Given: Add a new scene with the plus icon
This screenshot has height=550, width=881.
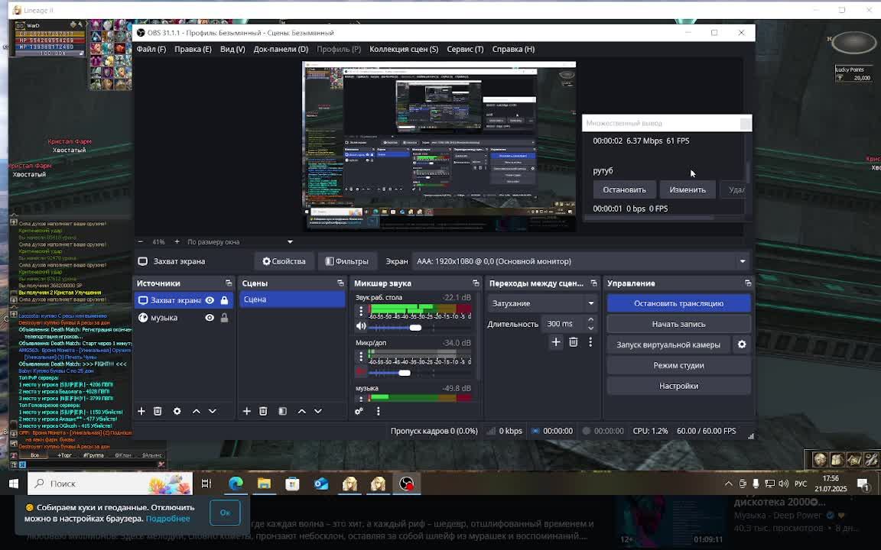Looking at the screenshot, I should tap(247, 412).
